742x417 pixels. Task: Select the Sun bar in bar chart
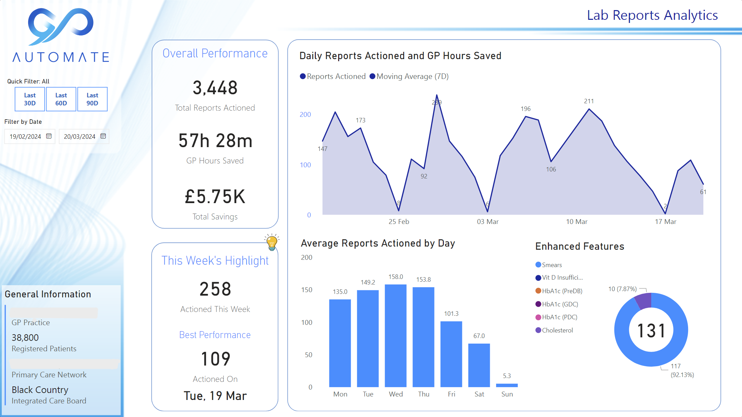(x=507, y=385)
